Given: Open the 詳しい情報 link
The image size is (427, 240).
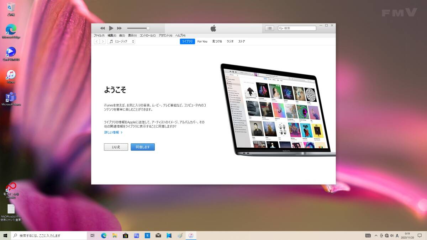Looking at the screenshot, I should 113,132.
